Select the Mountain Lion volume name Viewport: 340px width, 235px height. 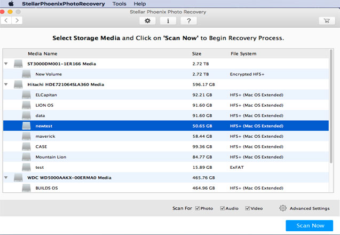tap(51, 157)
